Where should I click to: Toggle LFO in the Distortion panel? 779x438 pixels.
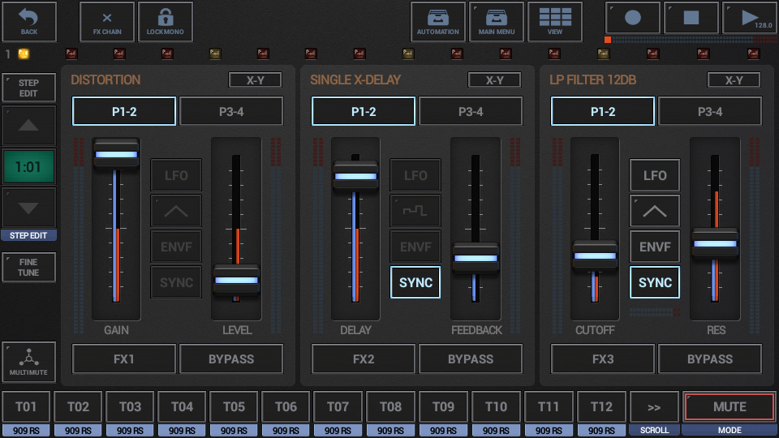click(176, 175)
